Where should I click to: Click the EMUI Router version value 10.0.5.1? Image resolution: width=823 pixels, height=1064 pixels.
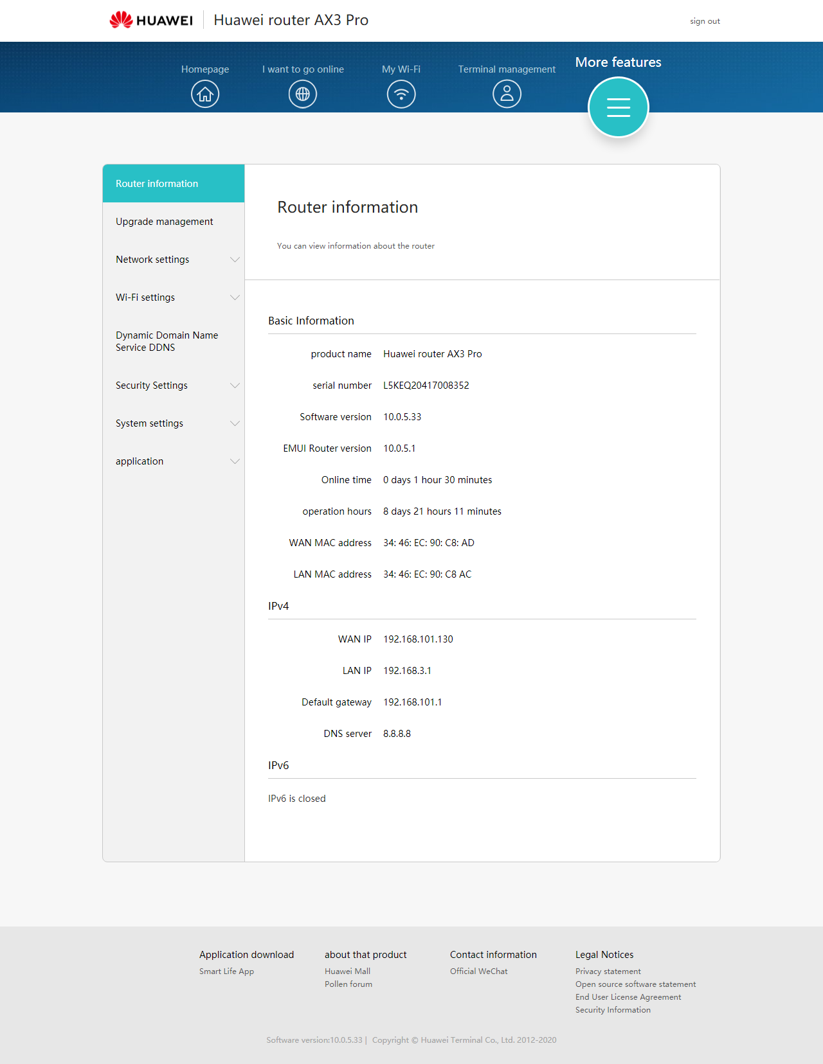tap(399, 448)
